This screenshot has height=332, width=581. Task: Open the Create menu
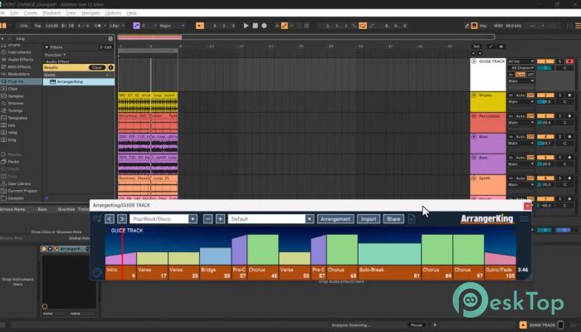click(x=31, y=13)
